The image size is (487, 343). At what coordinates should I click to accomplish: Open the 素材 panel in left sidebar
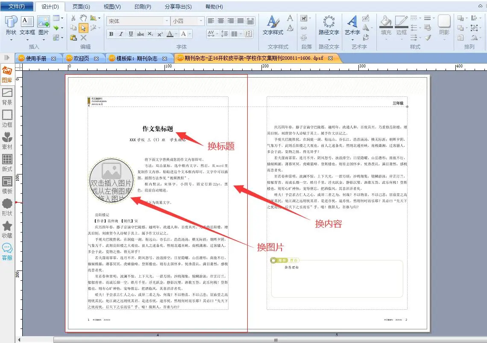7,141
